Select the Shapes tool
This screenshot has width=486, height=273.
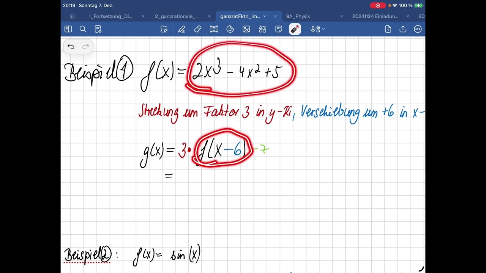tap(262, 29)
